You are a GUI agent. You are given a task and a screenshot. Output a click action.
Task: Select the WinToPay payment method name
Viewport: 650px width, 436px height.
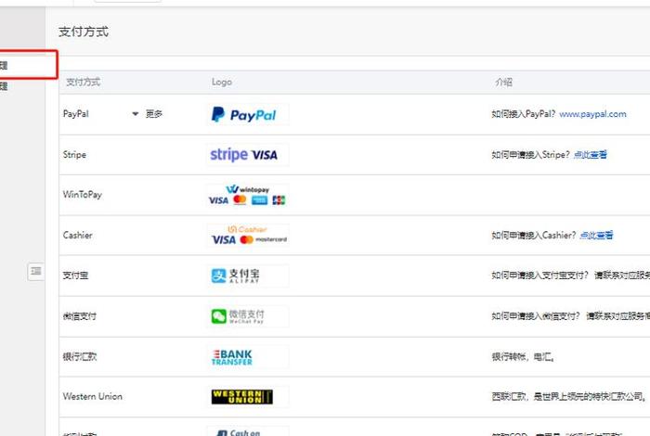[x=82, y=195]
